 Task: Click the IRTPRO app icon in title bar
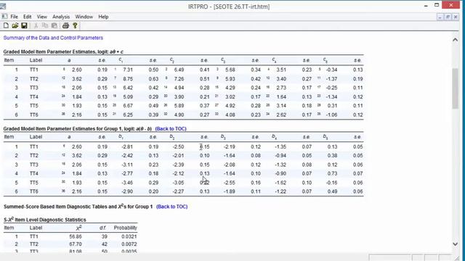[3, 6]
